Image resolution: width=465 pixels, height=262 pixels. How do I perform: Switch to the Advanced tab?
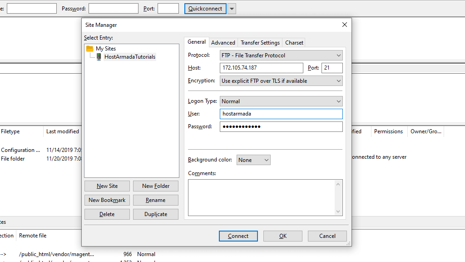tap(223, 42)
